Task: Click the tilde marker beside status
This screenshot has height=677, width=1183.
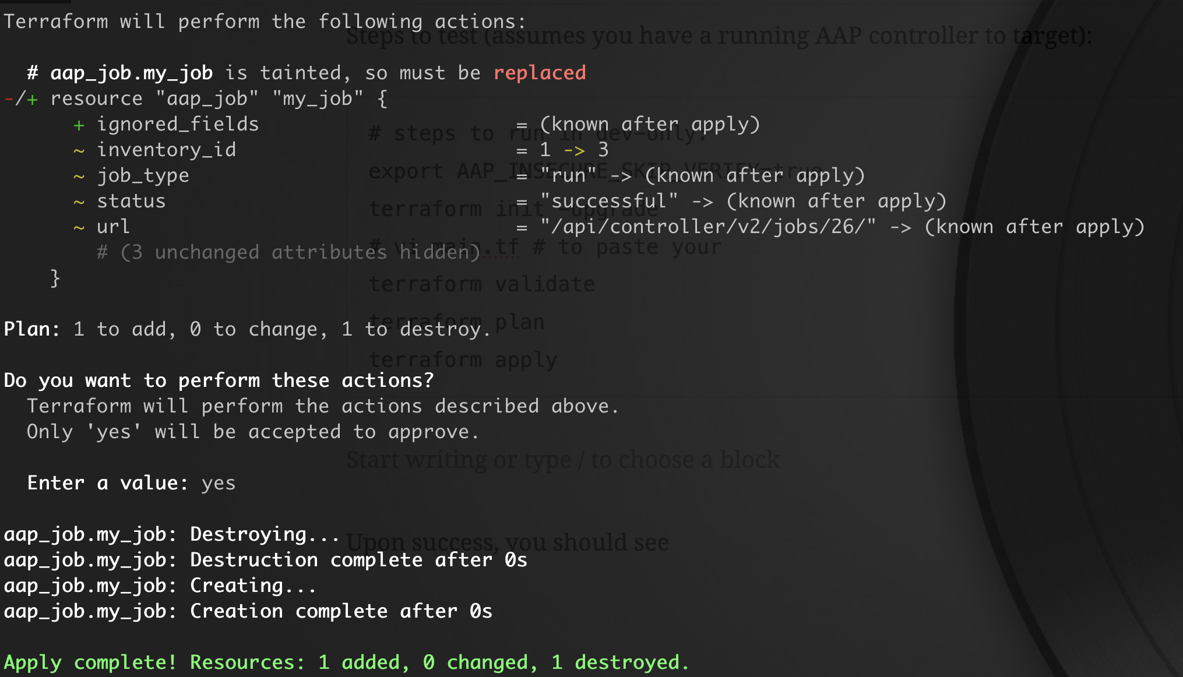Action: (79, 202)
